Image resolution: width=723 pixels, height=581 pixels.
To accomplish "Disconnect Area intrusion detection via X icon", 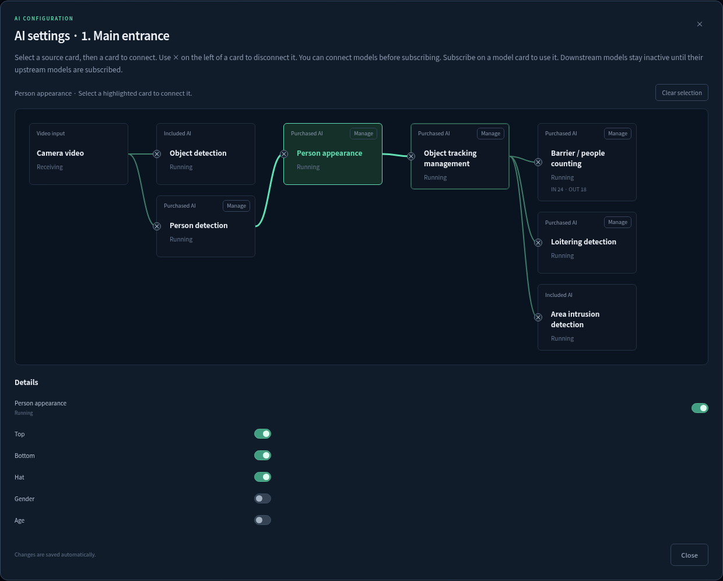I will [x=538, y=317].
